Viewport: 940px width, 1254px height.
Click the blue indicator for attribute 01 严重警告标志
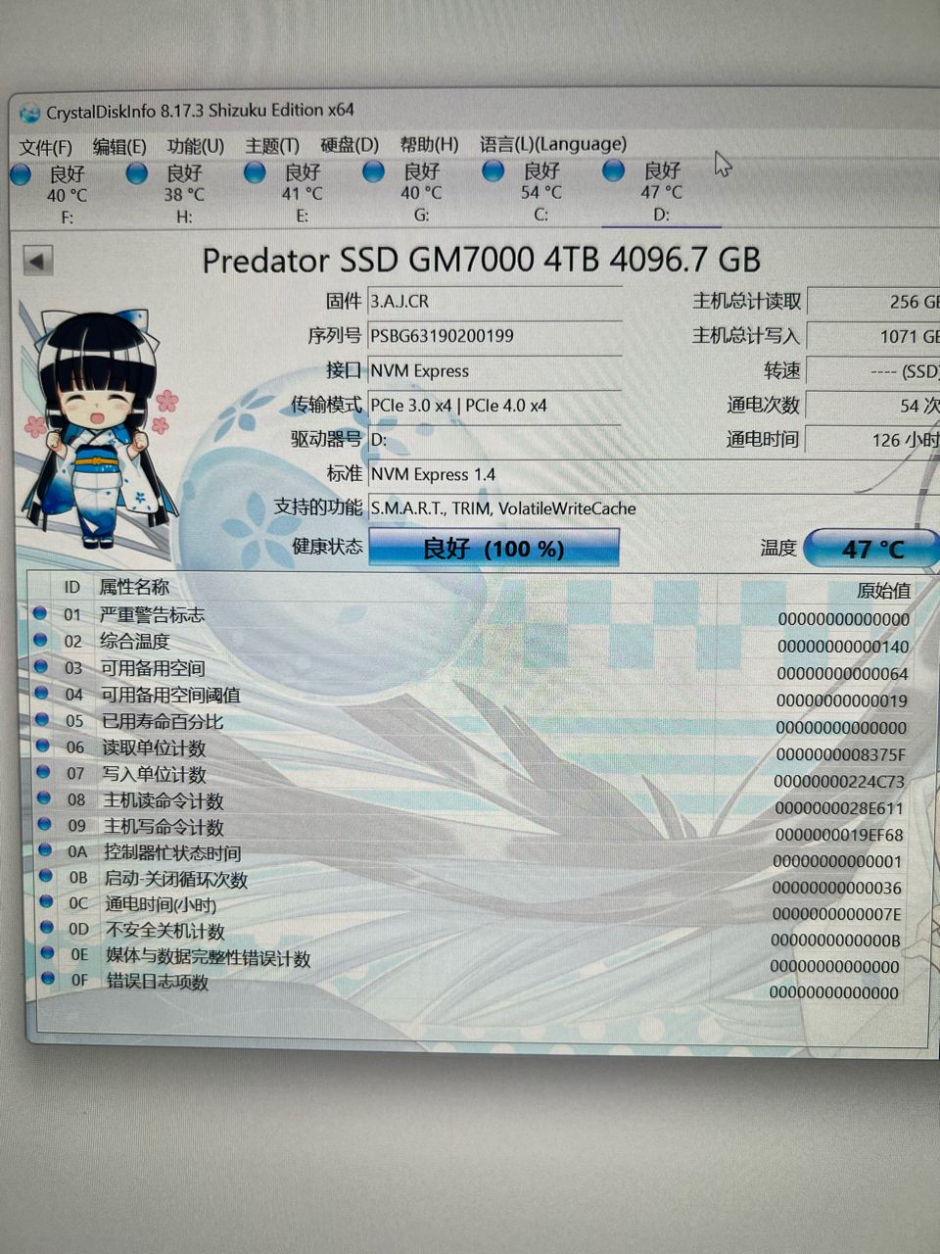click(x=41, y=614)
